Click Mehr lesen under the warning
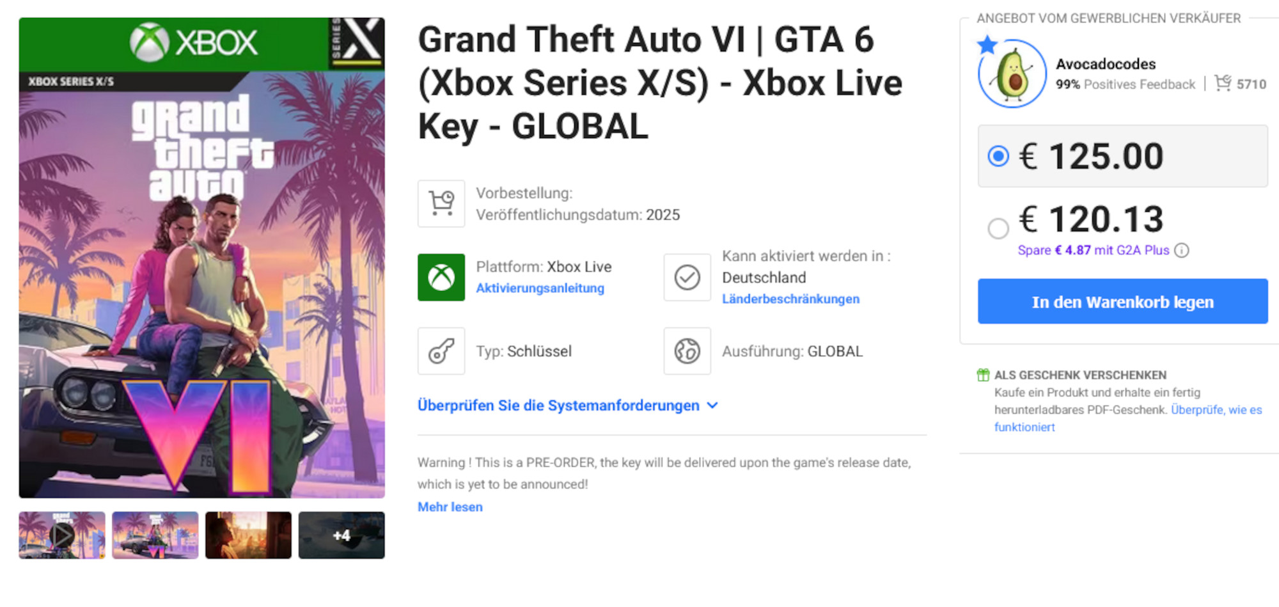The image size is (1279, 607). pyautogui.click(x=450, y=507)
